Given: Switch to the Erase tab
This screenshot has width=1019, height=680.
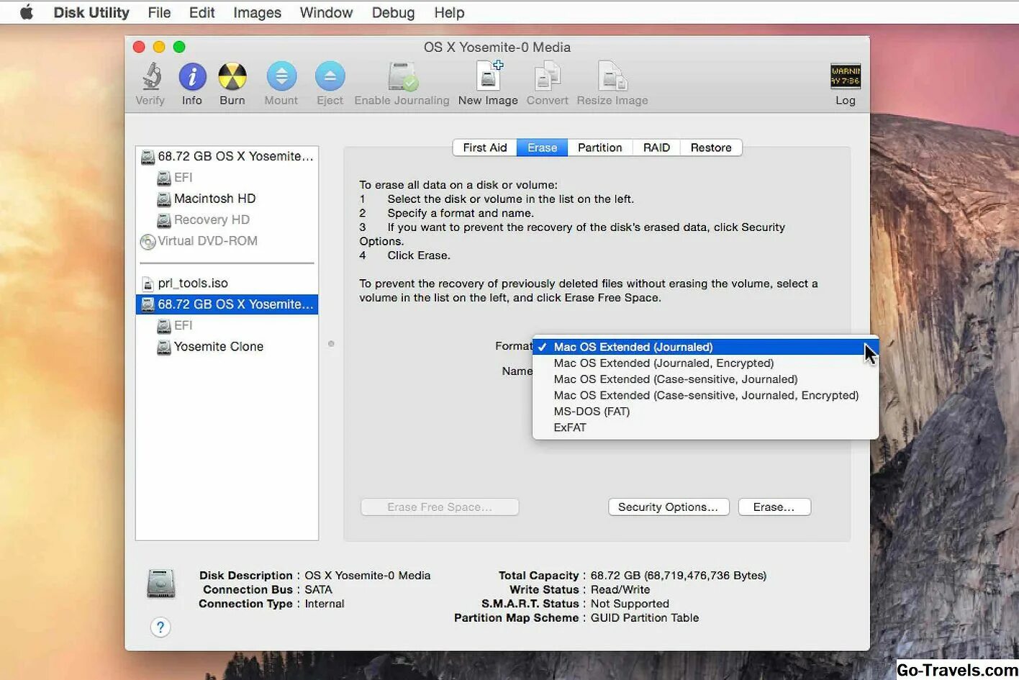Looking at the screenshot, I should 543,148.
